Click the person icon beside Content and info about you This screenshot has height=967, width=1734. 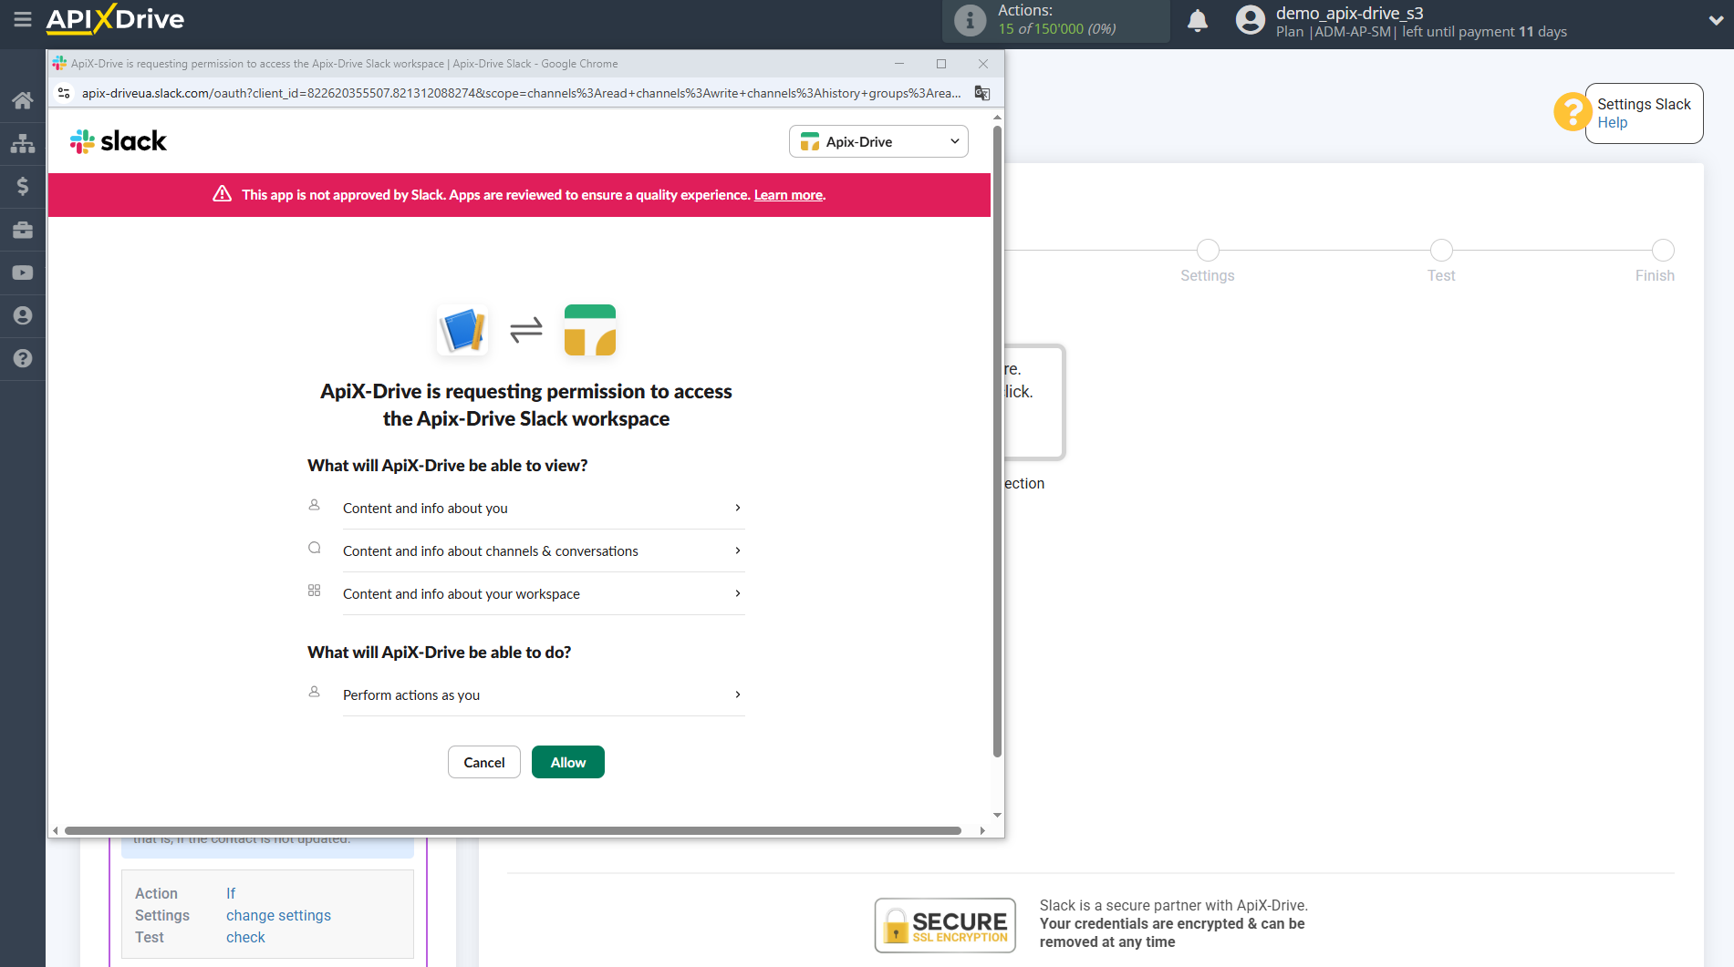pos(314,505)
